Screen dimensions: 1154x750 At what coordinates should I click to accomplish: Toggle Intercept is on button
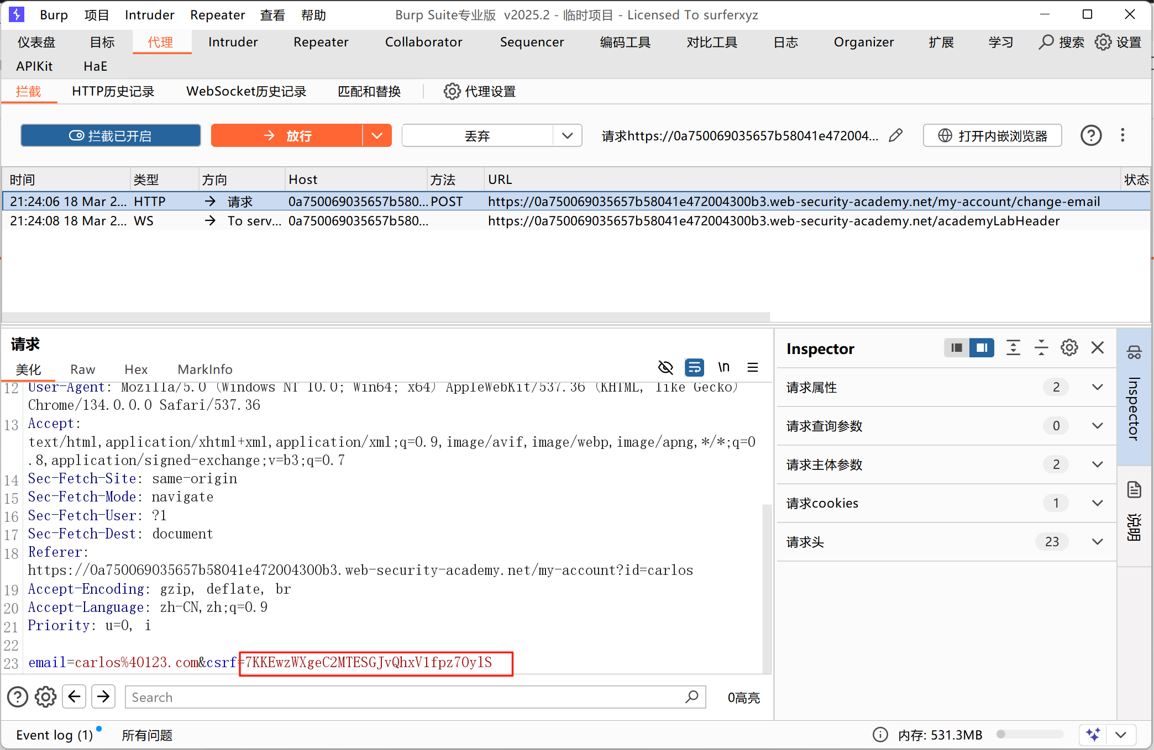111,135
